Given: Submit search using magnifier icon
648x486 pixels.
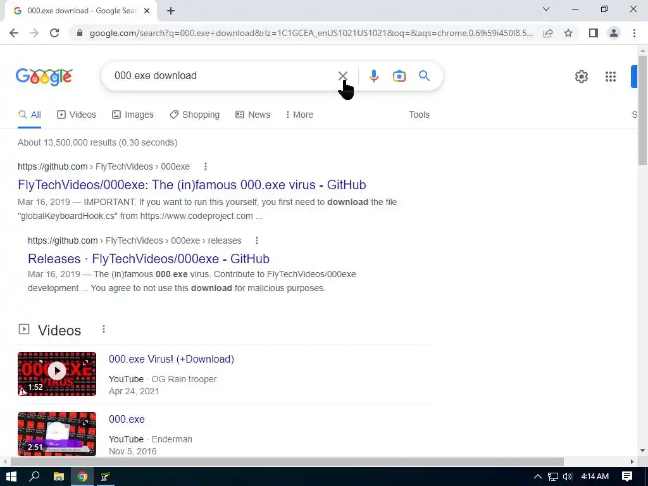Looking at the screenshot, I should point(424,76).
